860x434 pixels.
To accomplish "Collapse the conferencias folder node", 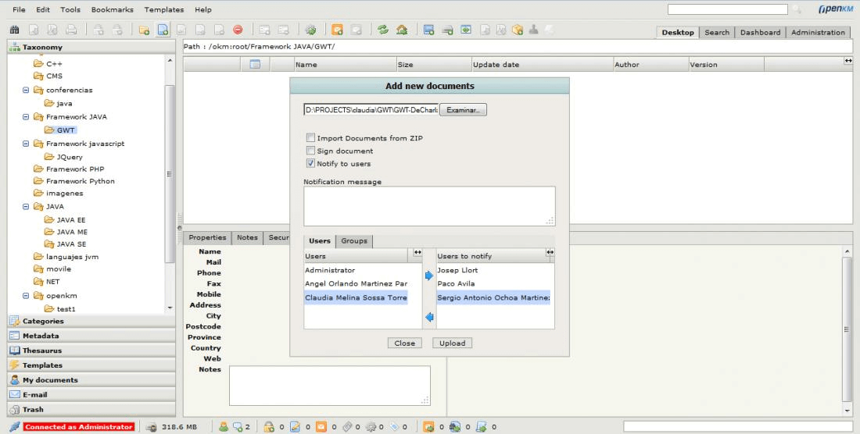I will coord(26,90).
